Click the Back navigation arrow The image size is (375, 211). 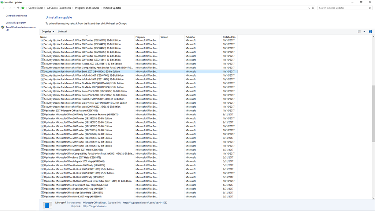(x=4, y=8)
